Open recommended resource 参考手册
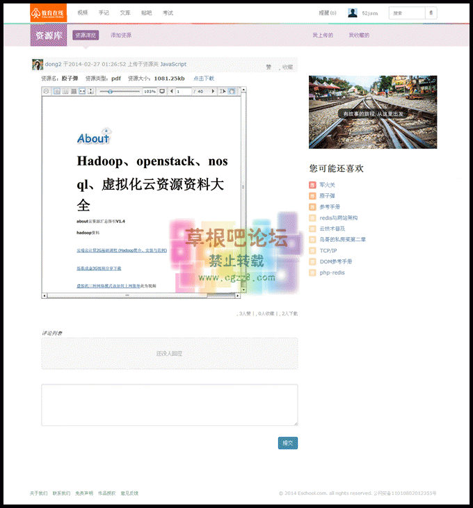Viewport: 473px width, 508px height. [x=330, y=206]
